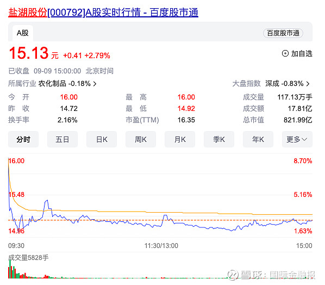Screen dimensions: 325x285
Task: Switch to the 周K chart tab
Action: point(141,139)
